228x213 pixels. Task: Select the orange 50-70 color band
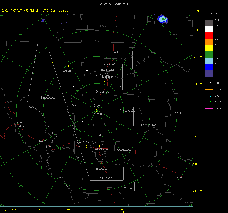(x=209, y=42)
